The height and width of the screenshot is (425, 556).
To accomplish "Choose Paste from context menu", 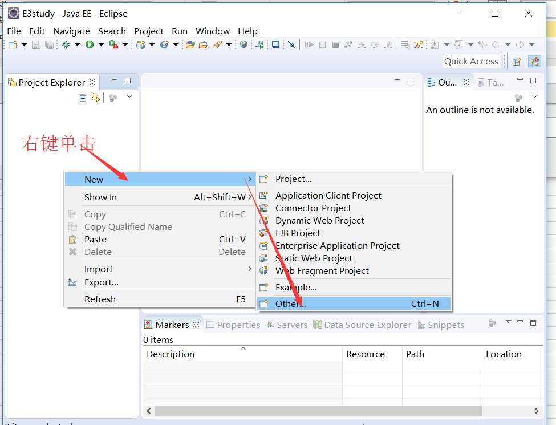I will click(x=159, y=240).
